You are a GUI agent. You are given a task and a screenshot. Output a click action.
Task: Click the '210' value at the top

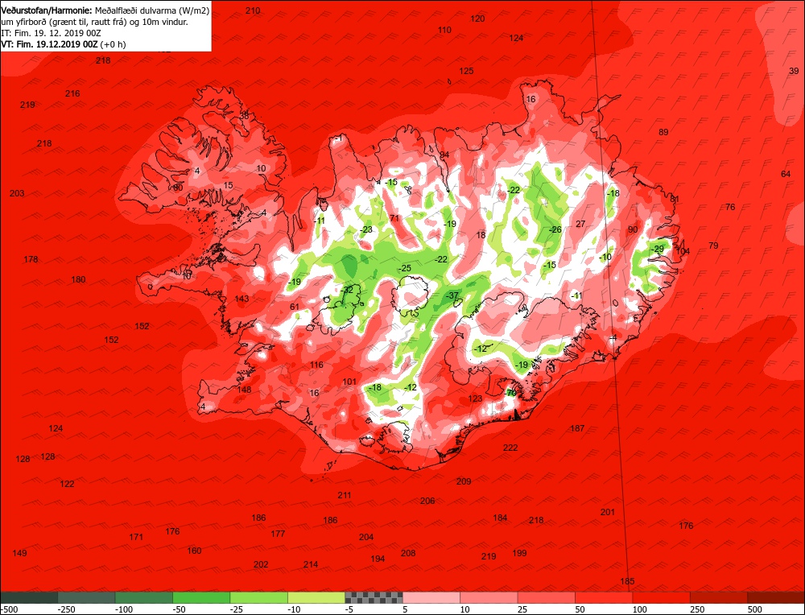(253, 10)
